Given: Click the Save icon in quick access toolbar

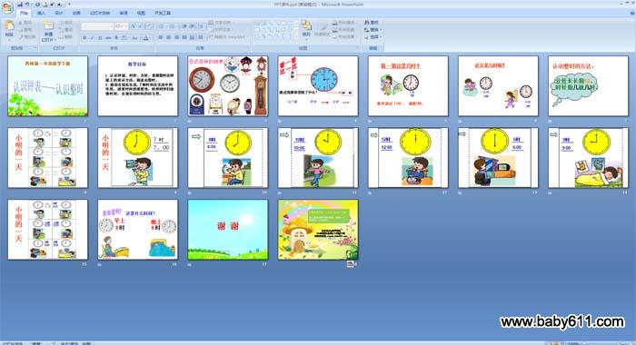Looking at the screenshot, I should pyautogui.click(x=20, y=5).
